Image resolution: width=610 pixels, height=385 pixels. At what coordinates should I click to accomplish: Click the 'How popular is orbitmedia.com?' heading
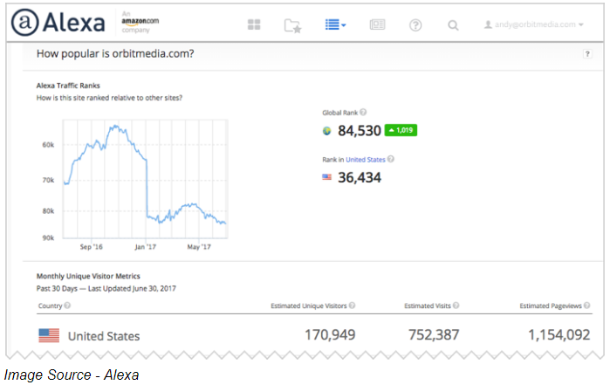tap(115, 54)
